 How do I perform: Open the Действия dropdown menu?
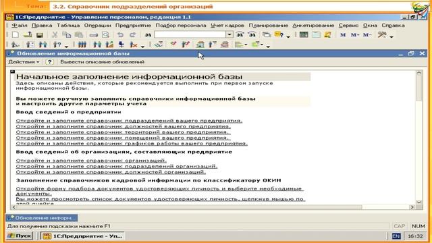[24, 62]
